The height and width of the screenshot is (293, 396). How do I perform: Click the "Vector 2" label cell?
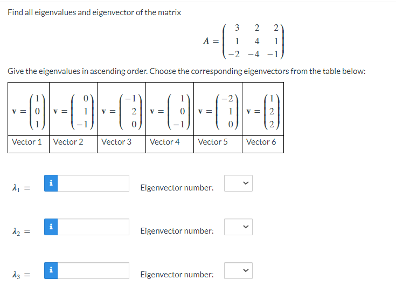[x=73, y=144]
